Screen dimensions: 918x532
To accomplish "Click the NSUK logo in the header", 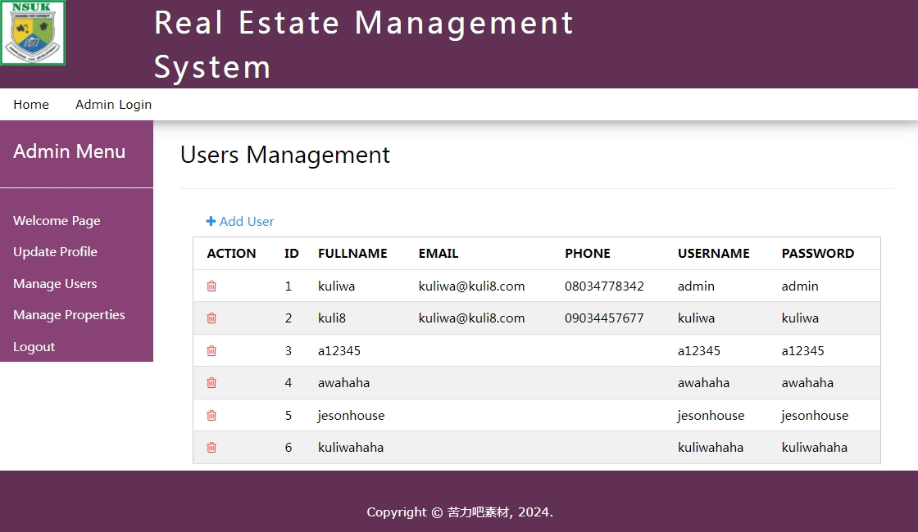I will click(x=33, y=33).
